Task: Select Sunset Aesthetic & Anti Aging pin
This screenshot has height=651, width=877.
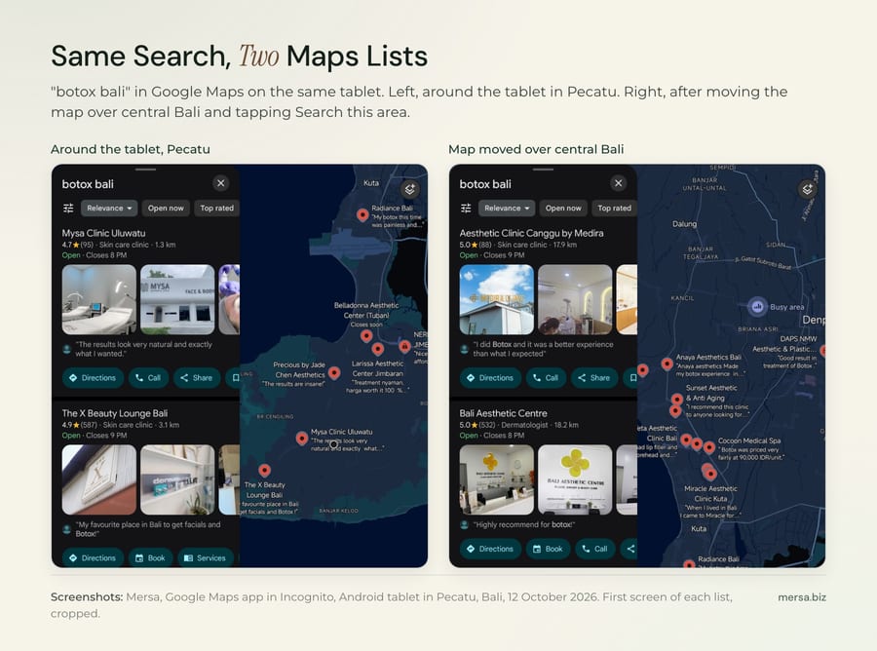Action: click(x=677, y=400)
